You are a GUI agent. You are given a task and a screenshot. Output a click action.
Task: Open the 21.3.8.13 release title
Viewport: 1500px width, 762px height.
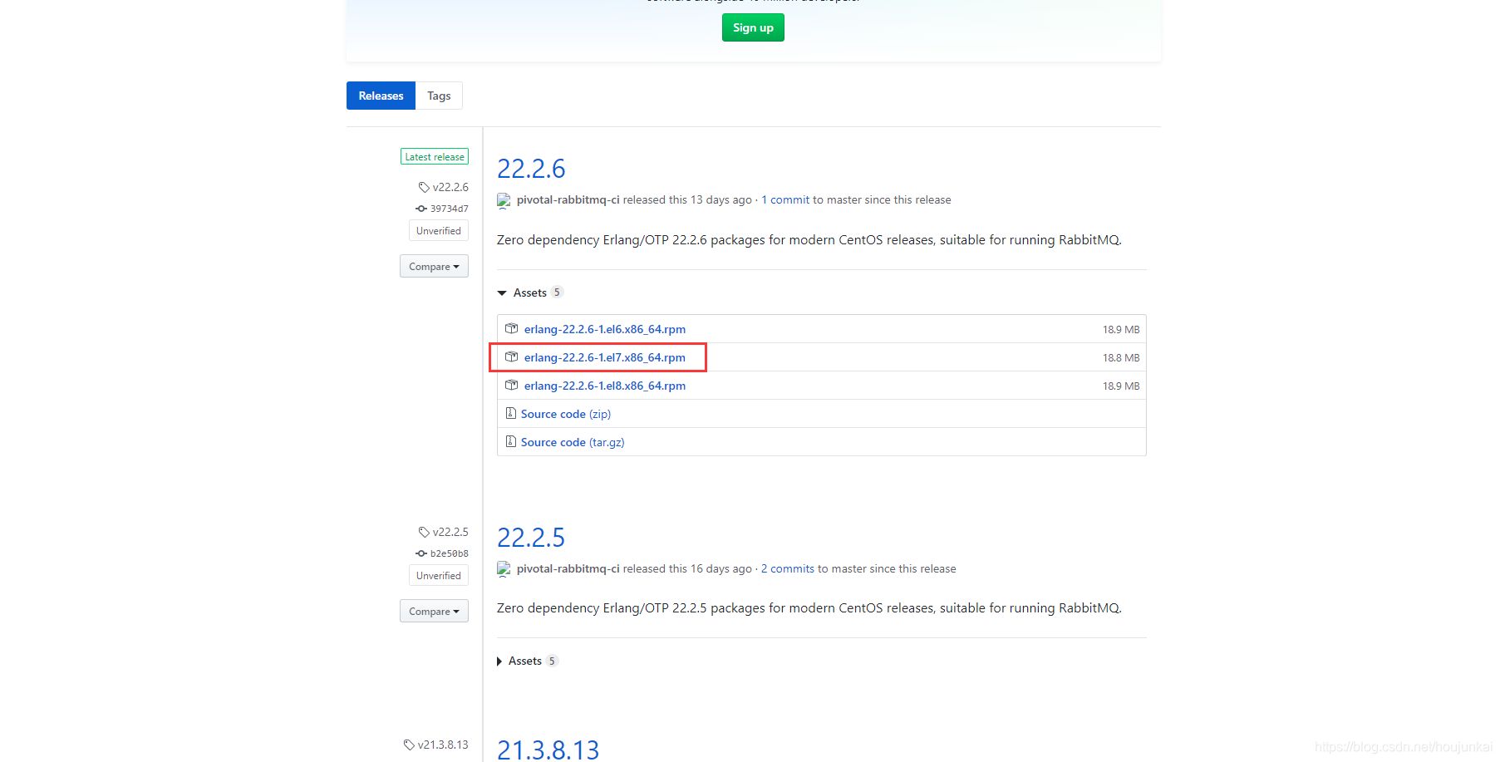click(548, 750)
